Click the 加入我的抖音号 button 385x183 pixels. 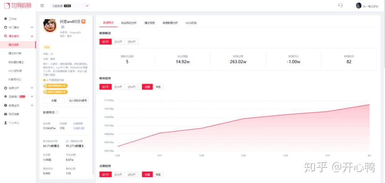click(78, 100)
